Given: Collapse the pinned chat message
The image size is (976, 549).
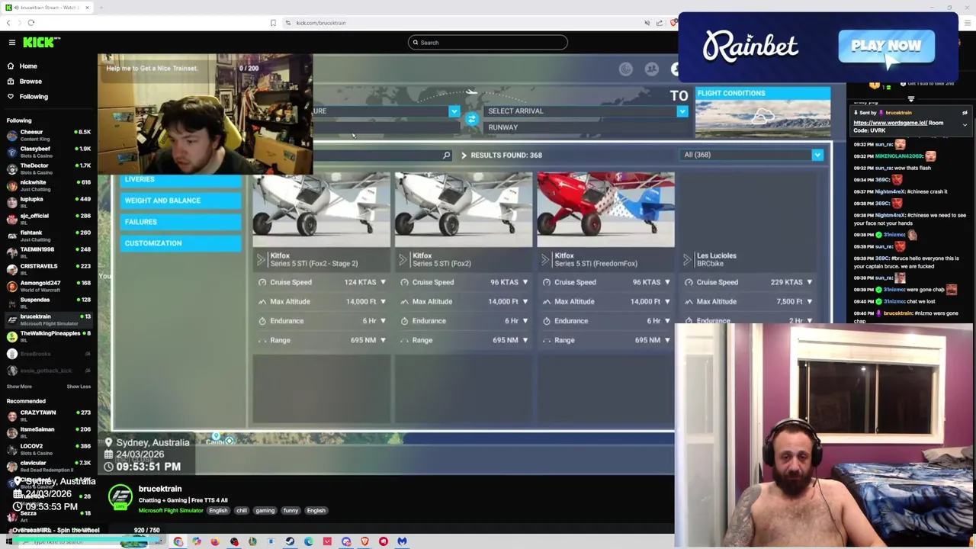Looking at the screenshot, I should (x=965, y=124).
